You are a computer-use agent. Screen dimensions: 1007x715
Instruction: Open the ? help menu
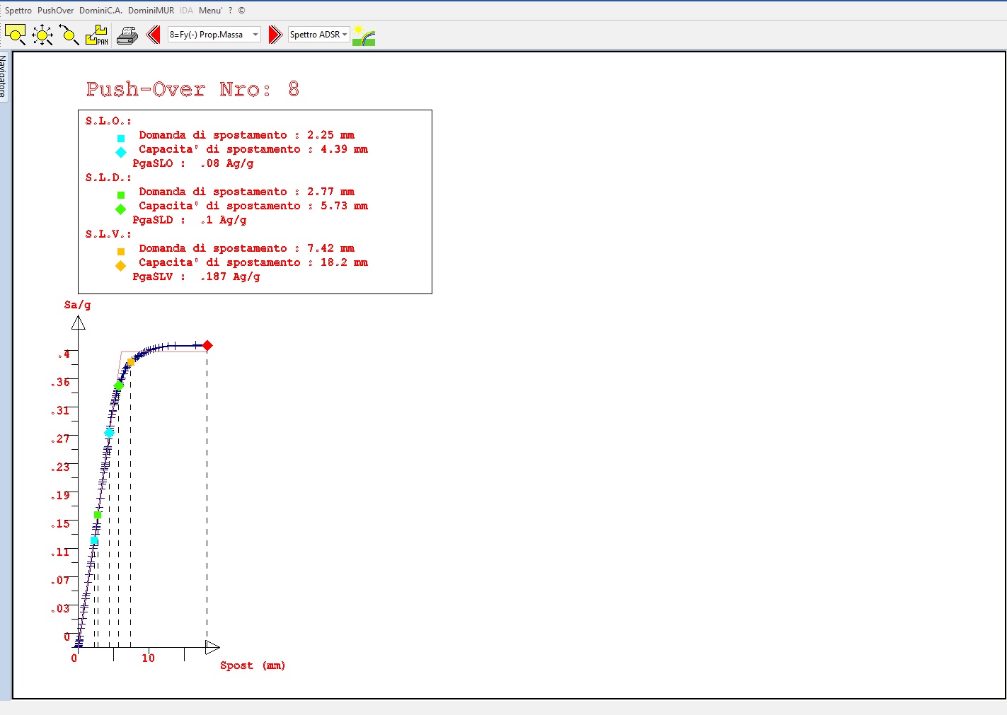point(230,11)
